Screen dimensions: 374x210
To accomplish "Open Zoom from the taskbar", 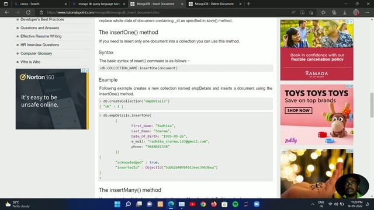I will tap(257, 204).
